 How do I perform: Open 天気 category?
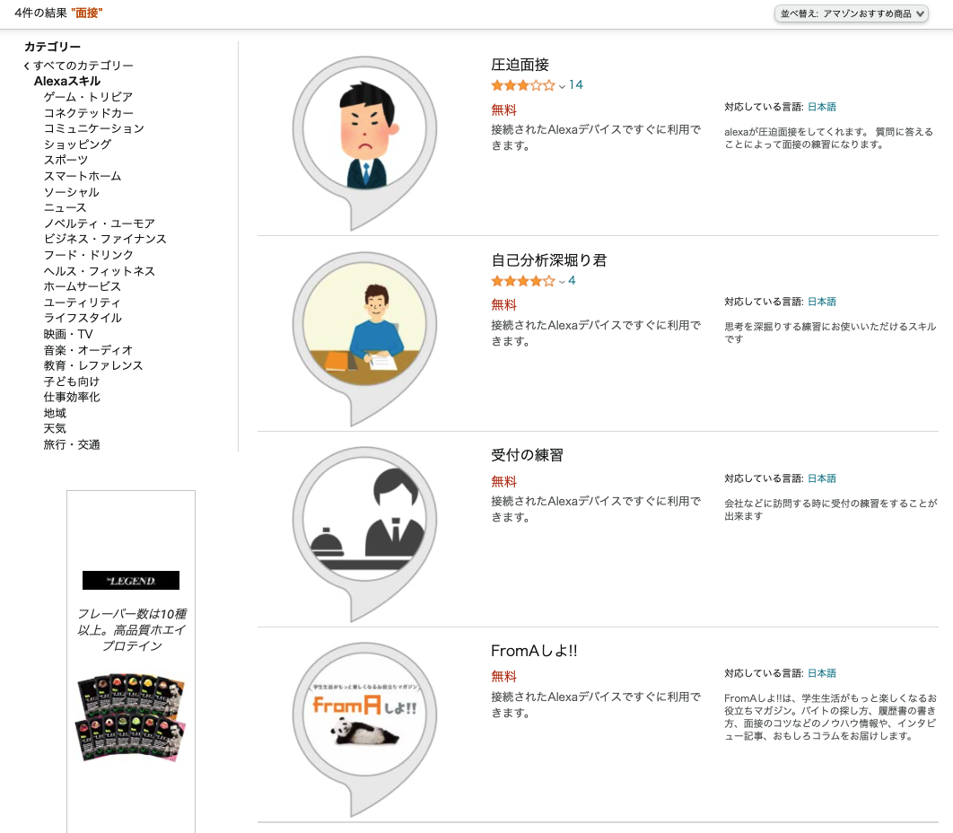pos(55,429)
